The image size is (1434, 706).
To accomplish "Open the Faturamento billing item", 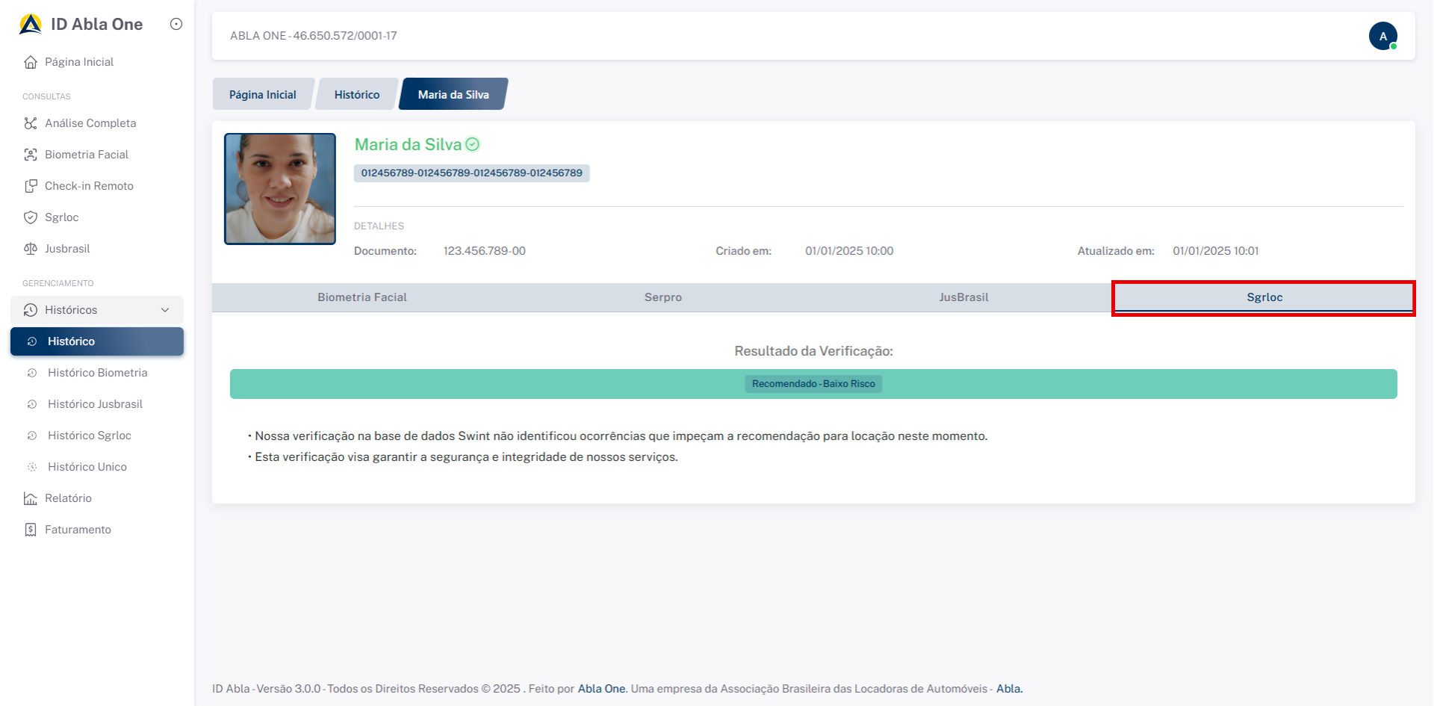I will tap(77, 530).
